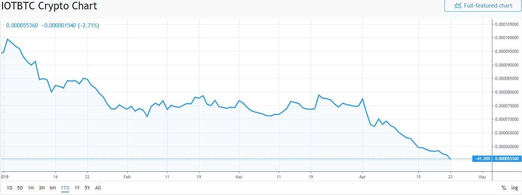
Task: Toggle percent scale mode
Action: (504, 188)
